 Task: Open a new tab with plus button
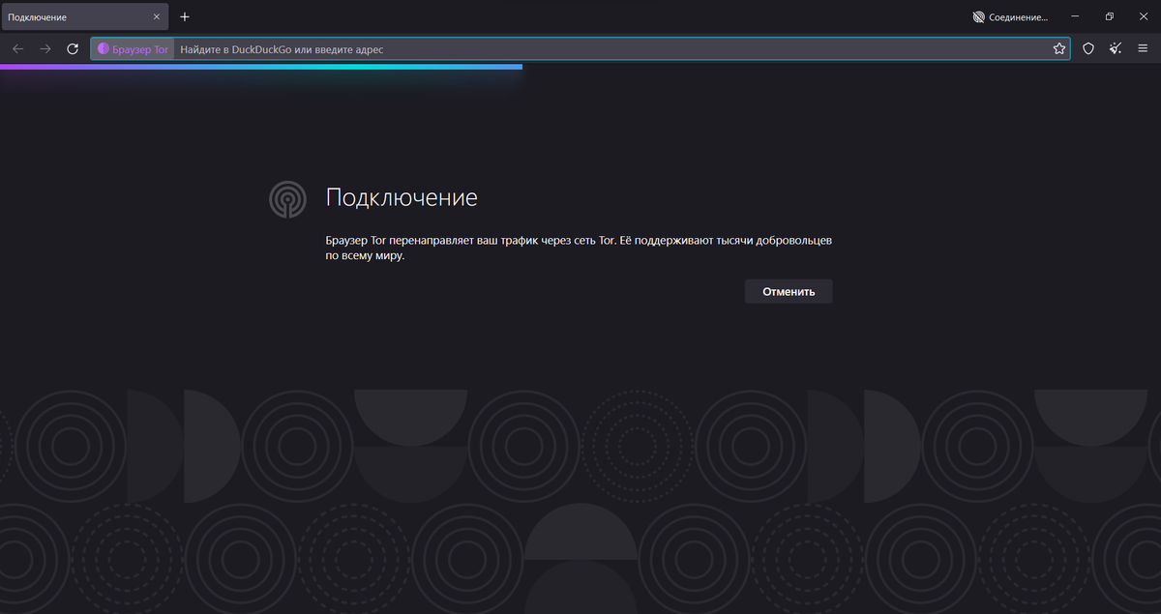[185, 16]
